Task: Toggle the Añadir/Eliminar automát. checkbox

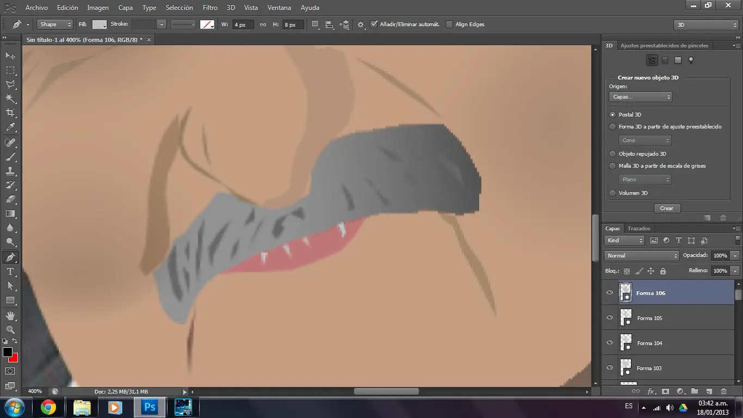Action: 374,24
